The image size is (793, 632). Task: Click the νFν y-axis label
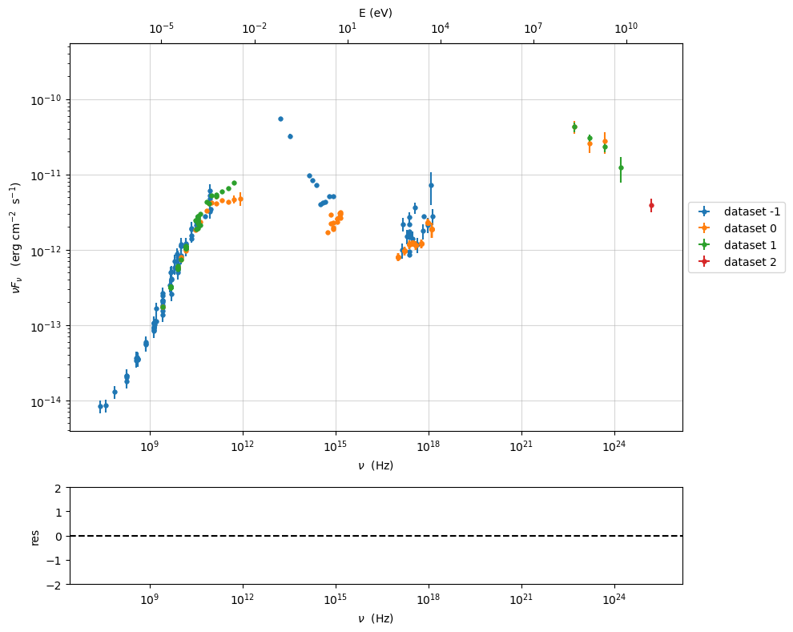[17, 238]
